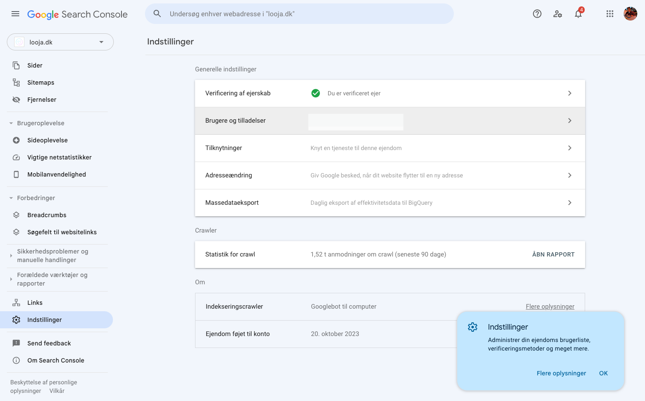Open the account profile avatar

tap(630, 14)
